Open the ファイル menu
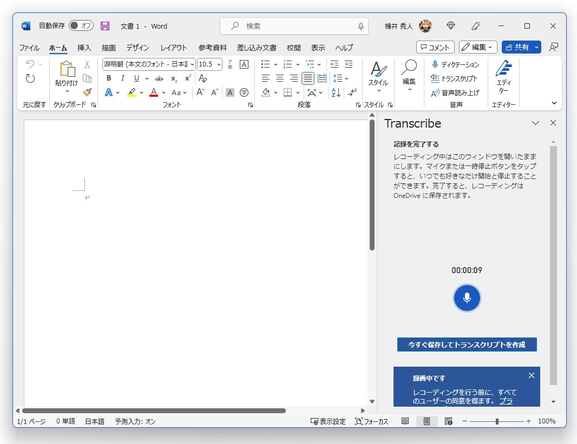 [x=29, y=48]
